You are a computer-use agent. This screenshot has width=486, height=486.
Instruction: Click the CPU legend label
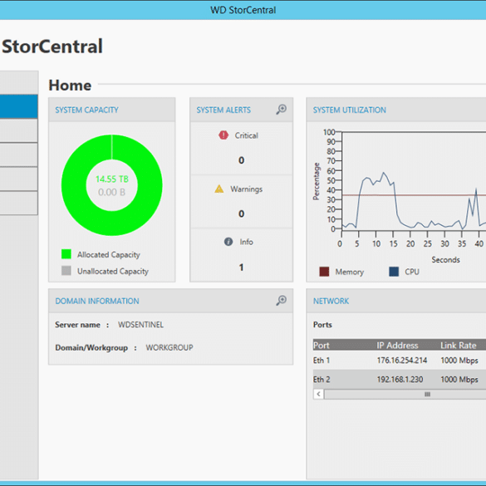coord(412,272)
